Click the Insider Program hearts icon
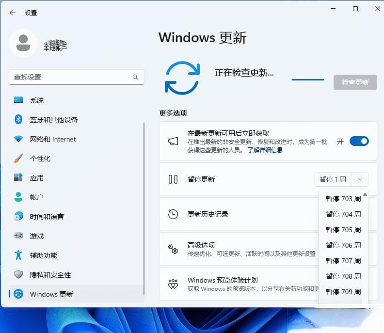The image size is (384, 333). [173, 284]
